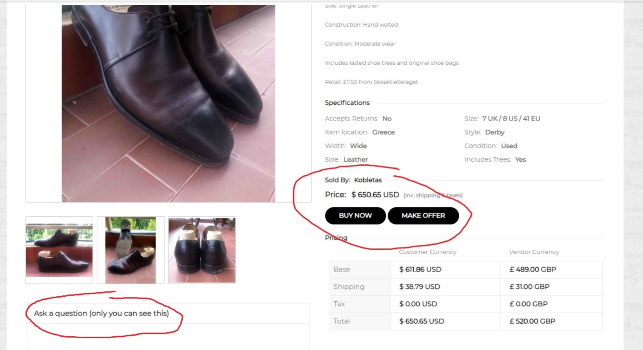
Task: Click the BUY NOW button
Action: click(355, 215)
